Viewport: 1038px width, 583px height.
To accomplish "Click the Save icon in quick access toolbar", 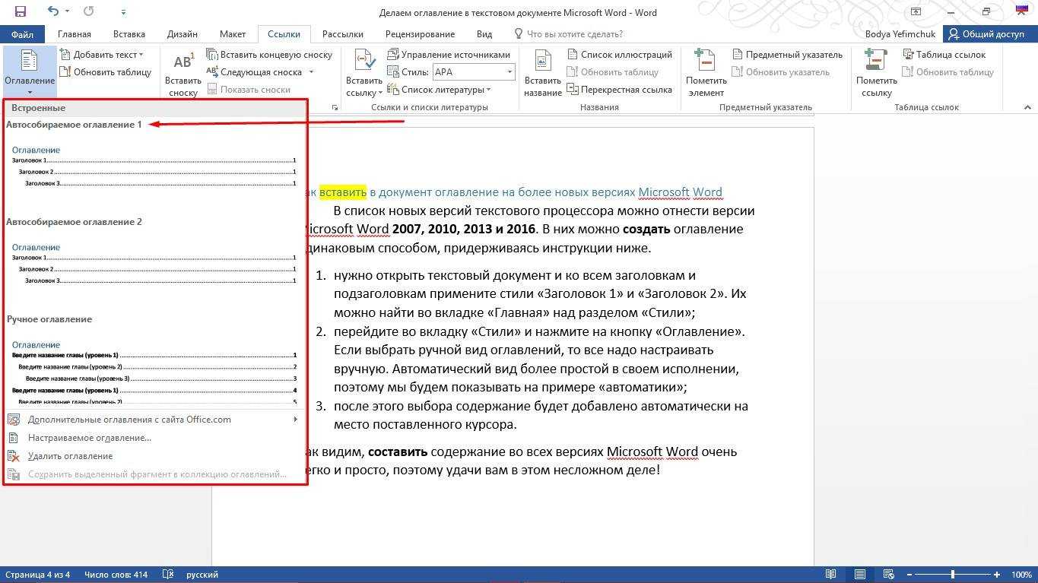I will (20, 11).
